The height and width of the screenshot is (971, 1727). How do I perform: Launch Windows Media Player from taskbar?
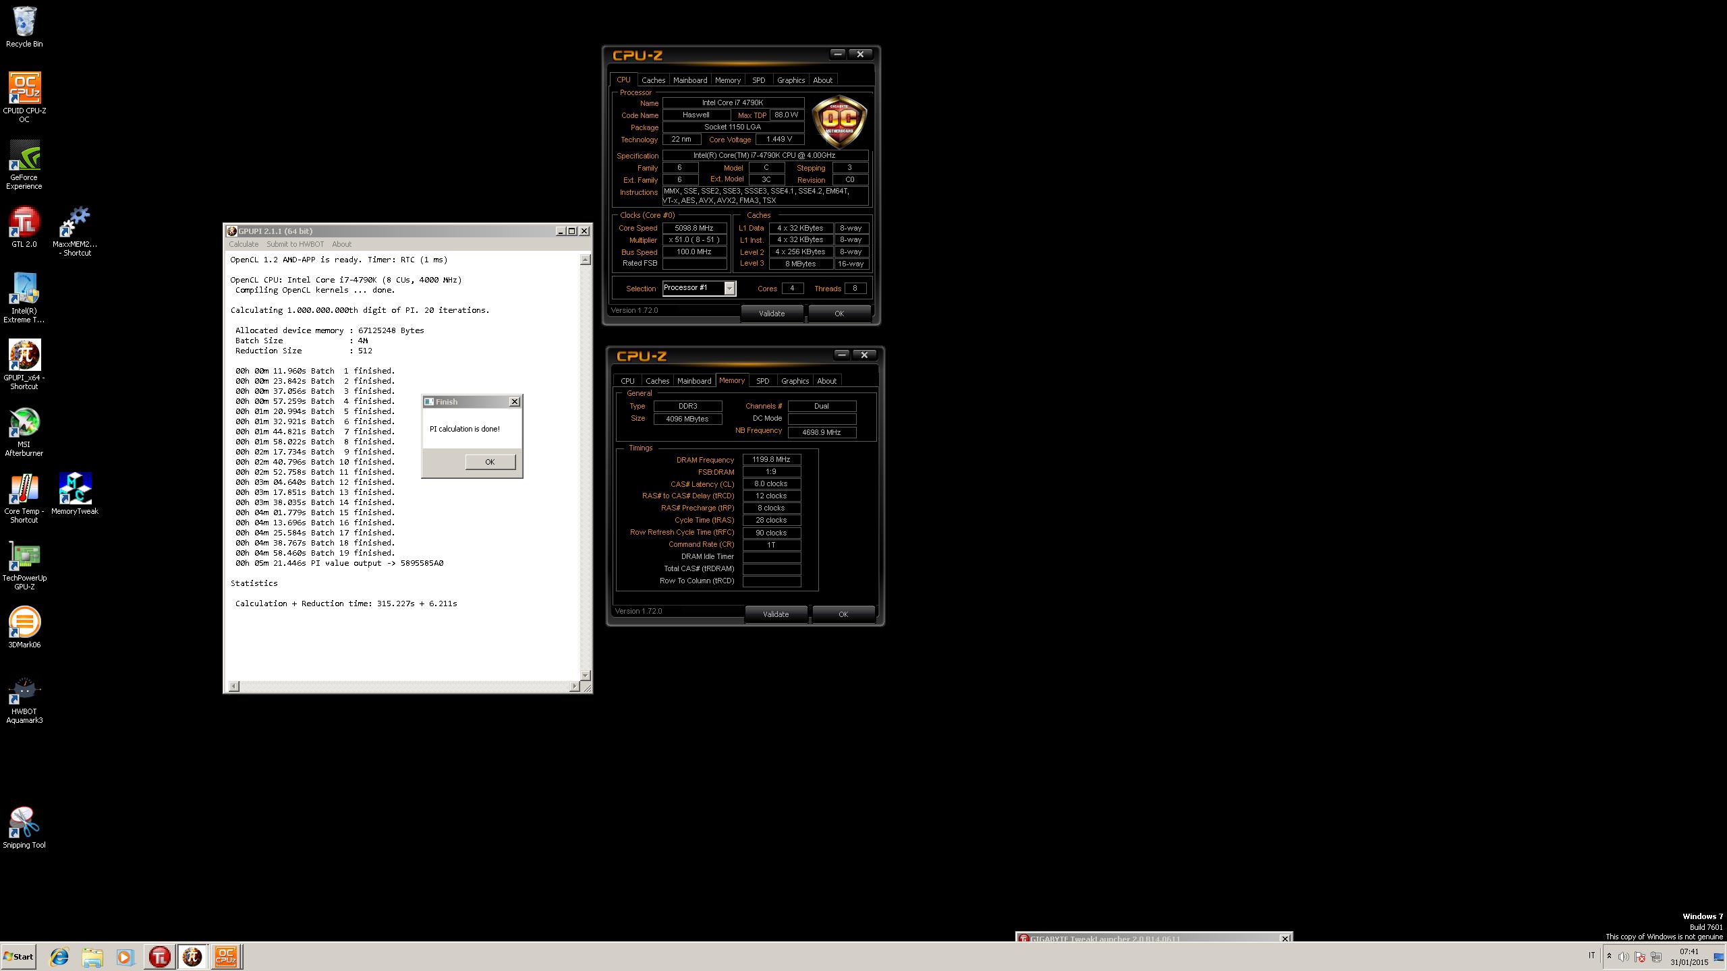click(x=125, y=957)
